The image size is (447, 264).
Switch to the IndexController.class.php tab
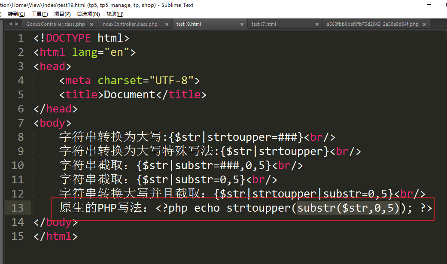(129, 24)
